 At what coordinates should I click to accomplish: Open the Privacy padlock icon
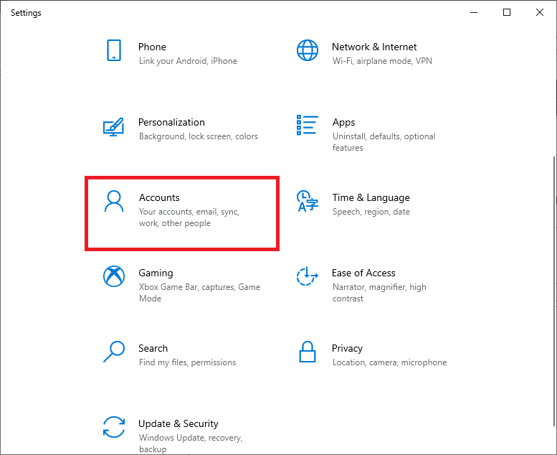307,352
